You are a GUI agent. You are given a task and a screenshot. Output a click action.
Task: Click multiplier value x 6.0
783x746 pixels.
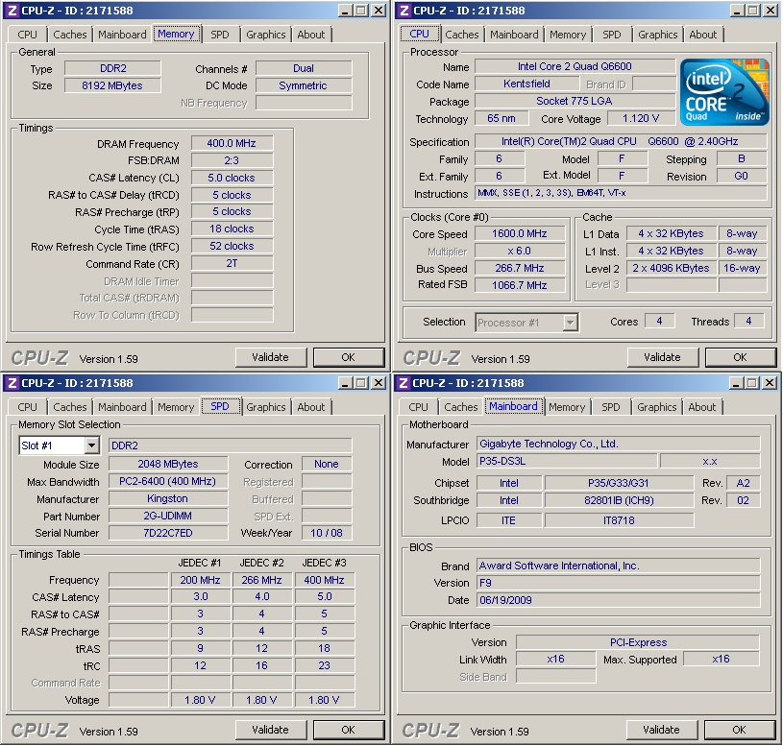point(520,251)
